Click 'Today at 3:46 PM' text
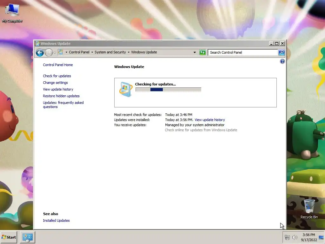Viewport: 325px width, 244px height. tap(179, 115)
